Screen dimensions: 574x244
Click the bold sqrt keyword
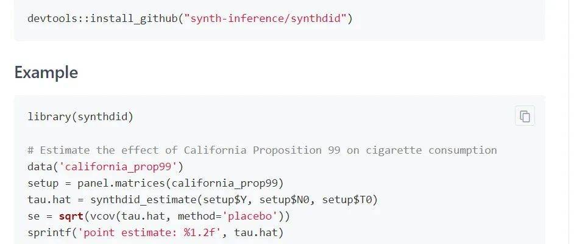(71, 216)
